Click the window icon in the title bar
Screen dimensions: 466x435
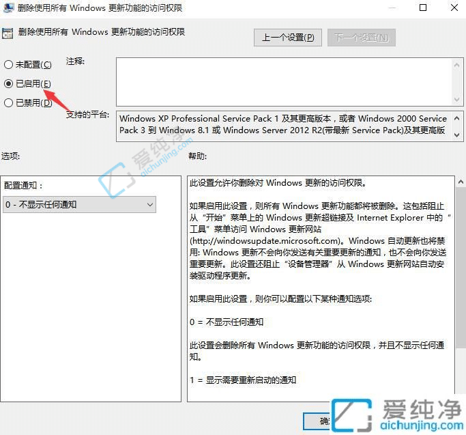pos(8,7)
